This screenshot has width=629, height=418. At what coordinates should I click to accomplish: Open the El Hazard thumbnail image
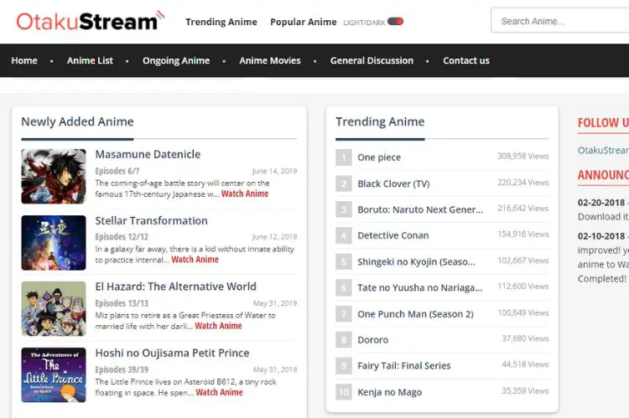[x=54, y=308]
